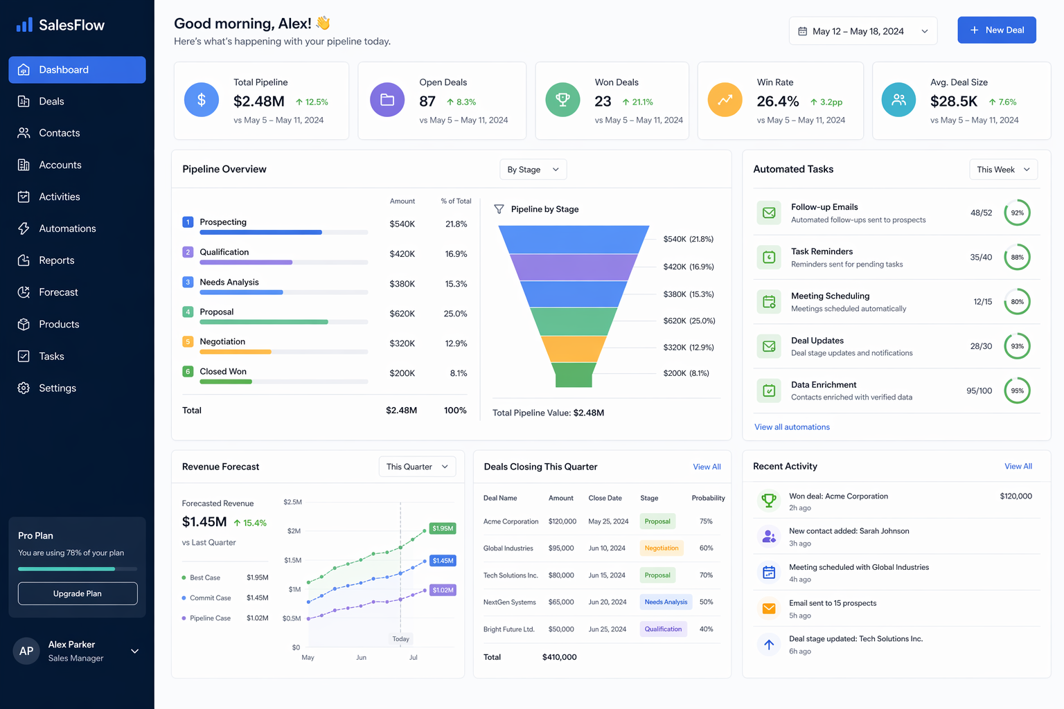Click the $1.95M best case chart label
The width and height of the screenshot is (1064, 709).
pos(443,528)
